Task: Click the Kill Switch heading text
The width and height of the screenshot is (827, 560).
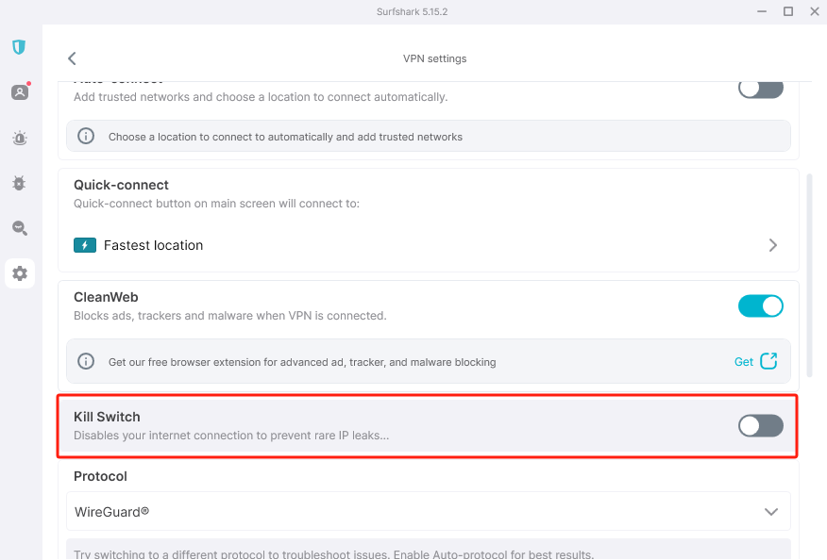Action: click(107, 417)
